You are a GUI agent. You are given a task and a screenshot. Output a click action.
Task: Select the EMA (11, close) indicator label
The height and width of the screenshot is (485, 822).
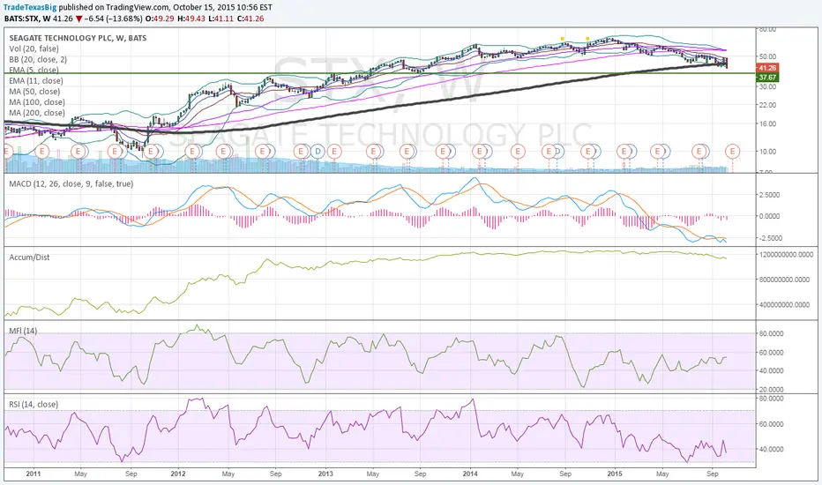pyautogui.click(x=36, y=81)
